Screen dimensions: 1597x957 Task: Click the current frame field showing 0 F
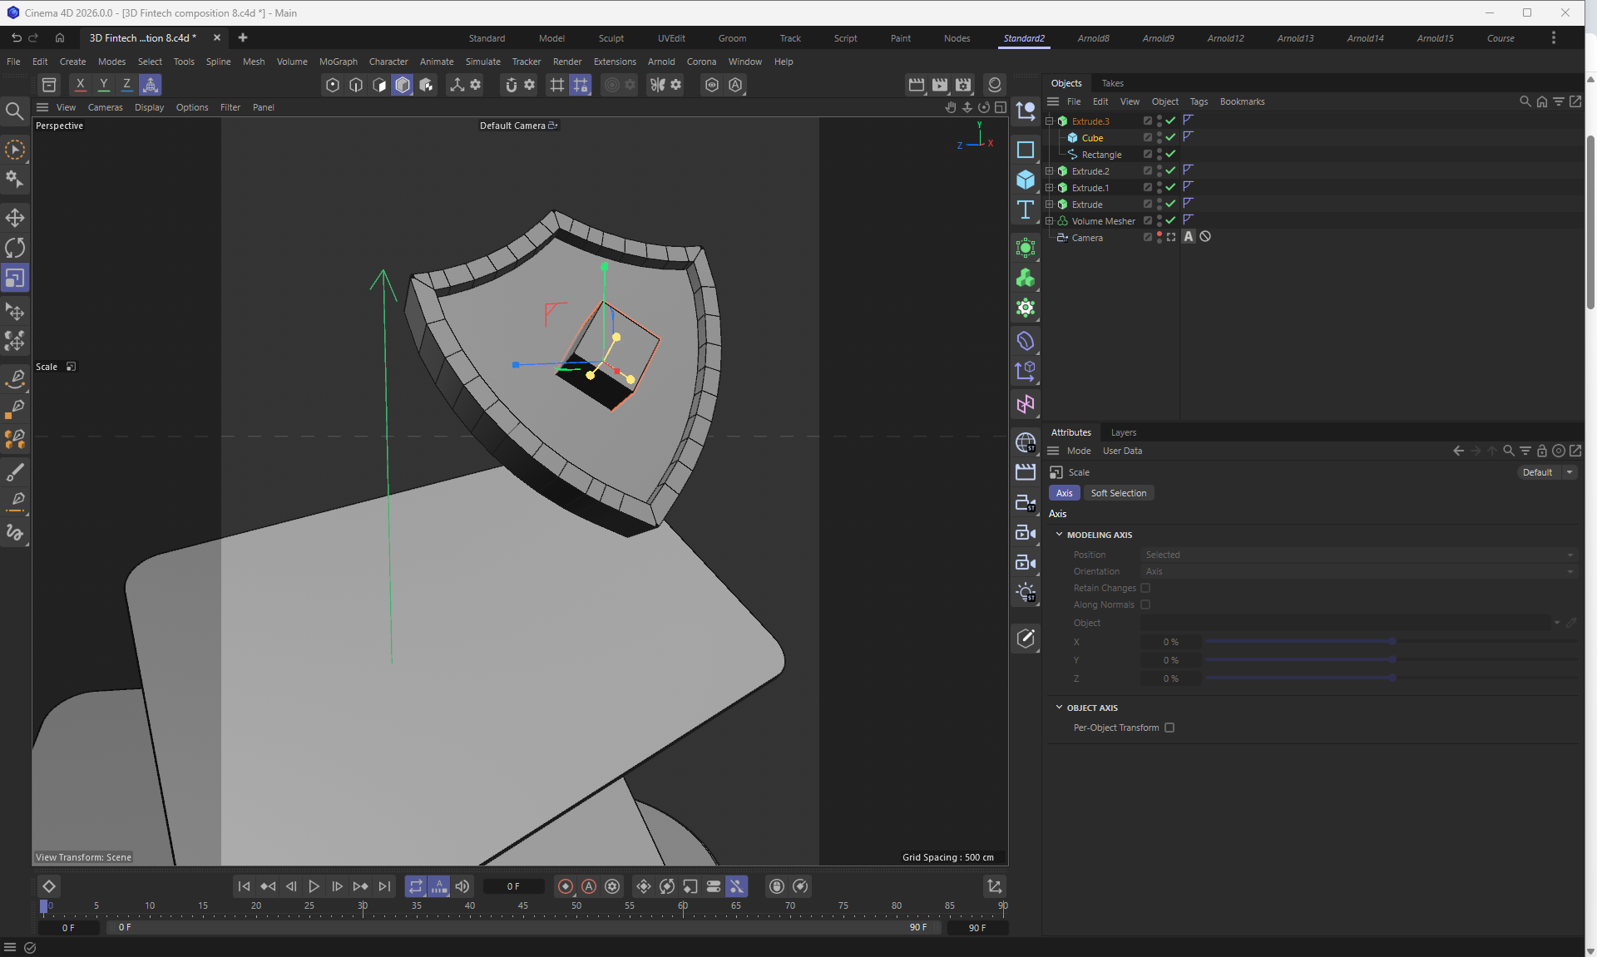click(x=513, y=886)
